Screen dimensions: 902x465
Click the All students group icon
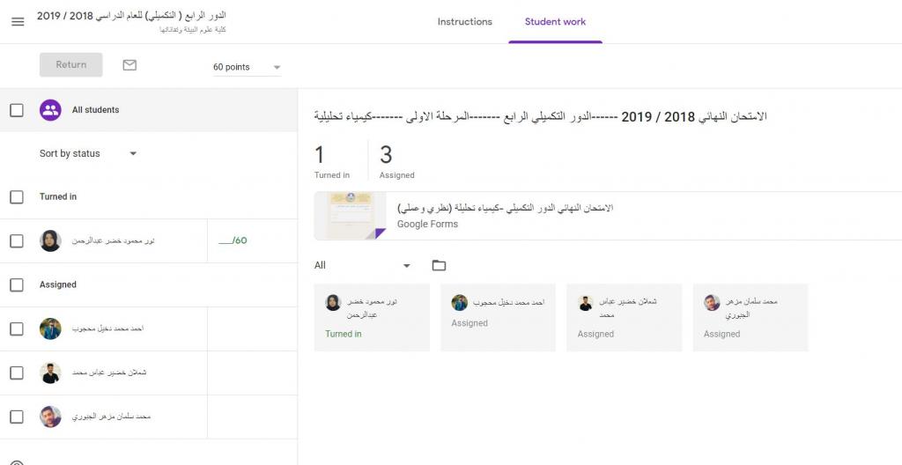tap(50, 110)
